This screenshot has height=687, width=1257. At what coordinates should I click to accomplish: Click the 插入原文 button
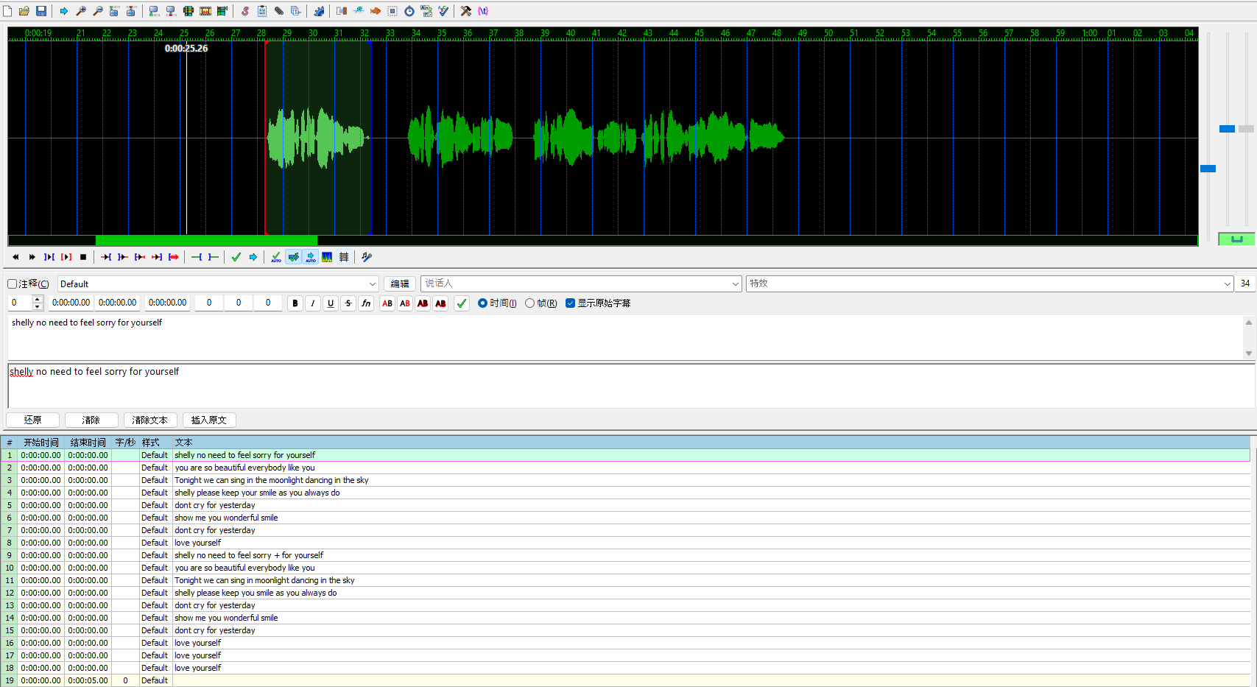(x=209, y=420)
